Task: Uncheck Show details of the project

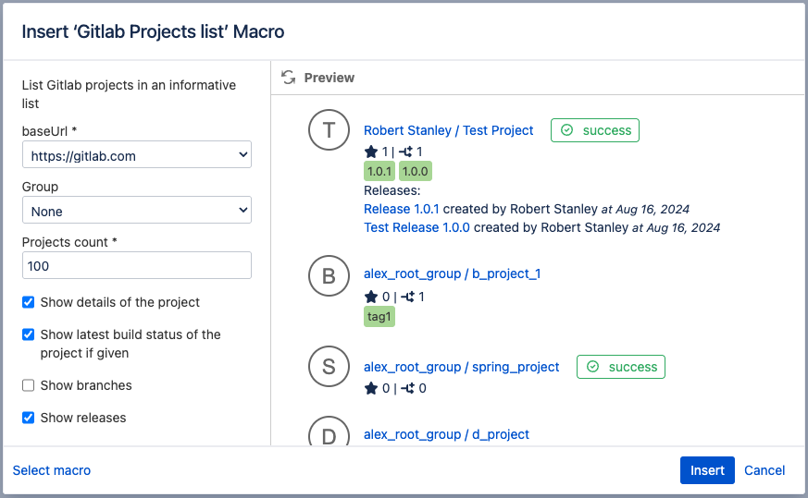Action: pyautogui.click(x=29, y=302)
